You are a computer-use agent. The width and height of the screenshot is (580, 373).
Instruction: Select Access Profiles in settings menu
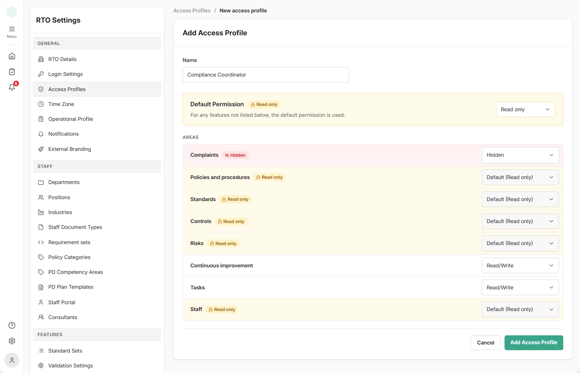[97, 89]
